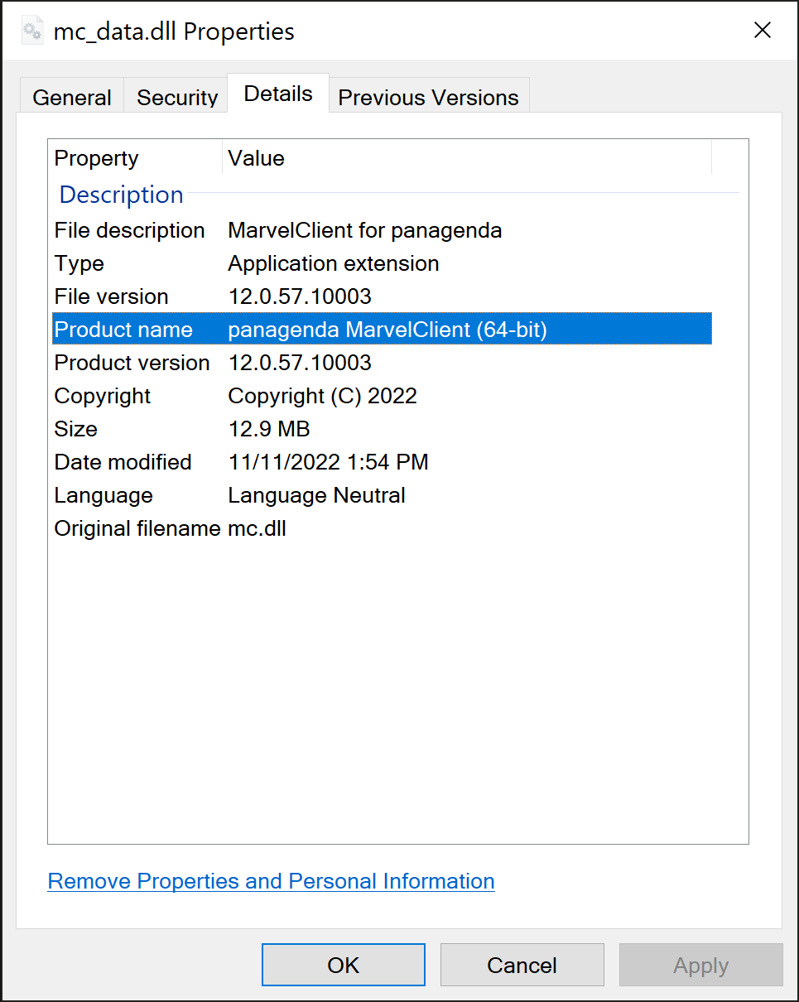
Task: Click the mc_data.dll file icon in title bar
Action: coord(32,31)
